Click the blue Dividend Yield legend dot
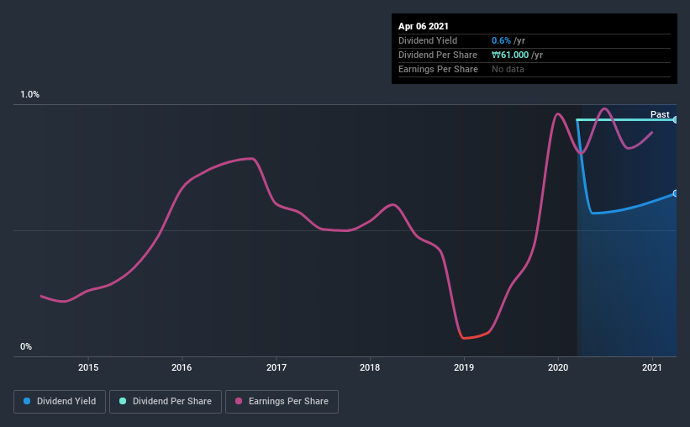The width and height of the screenshot is (690, 427). 27,401
